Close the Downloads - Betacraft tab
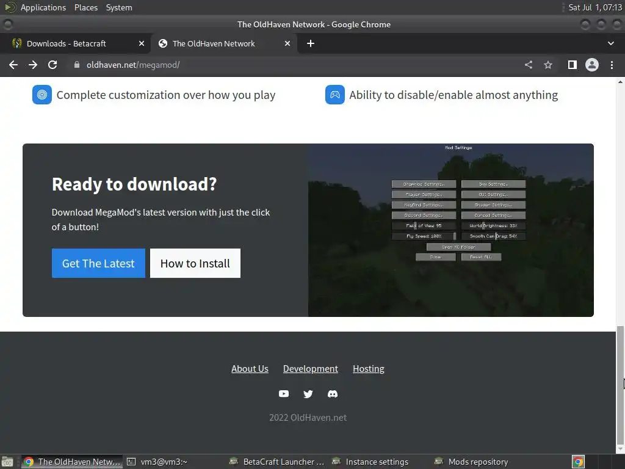 click(x=142, y=43)
